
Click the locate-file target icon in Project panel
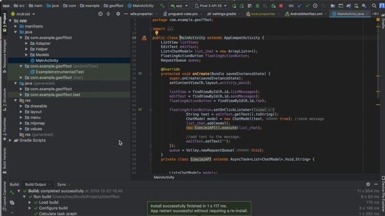pyautogui.click(x=100, y=14)
